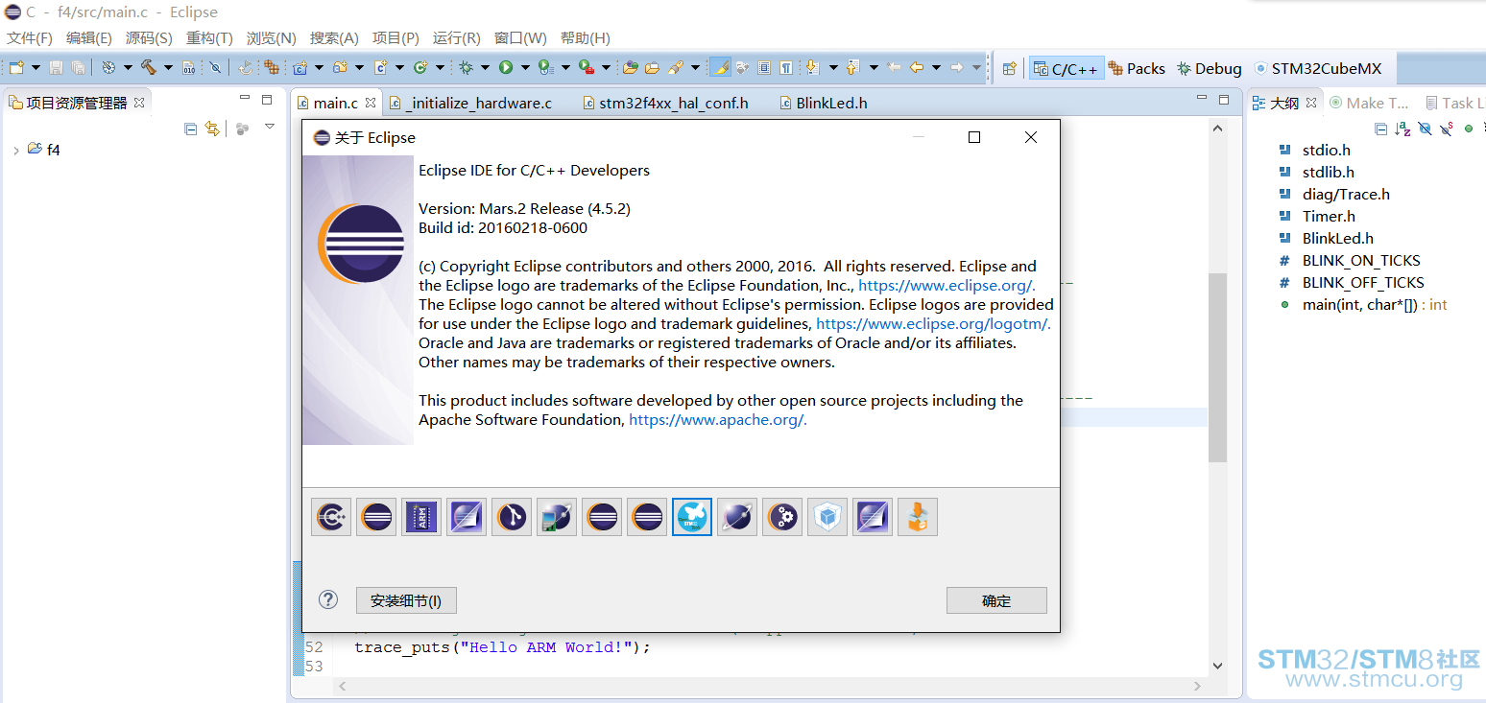
Task: Open the External Tools dropdown arrow
Action: [606, 67]
